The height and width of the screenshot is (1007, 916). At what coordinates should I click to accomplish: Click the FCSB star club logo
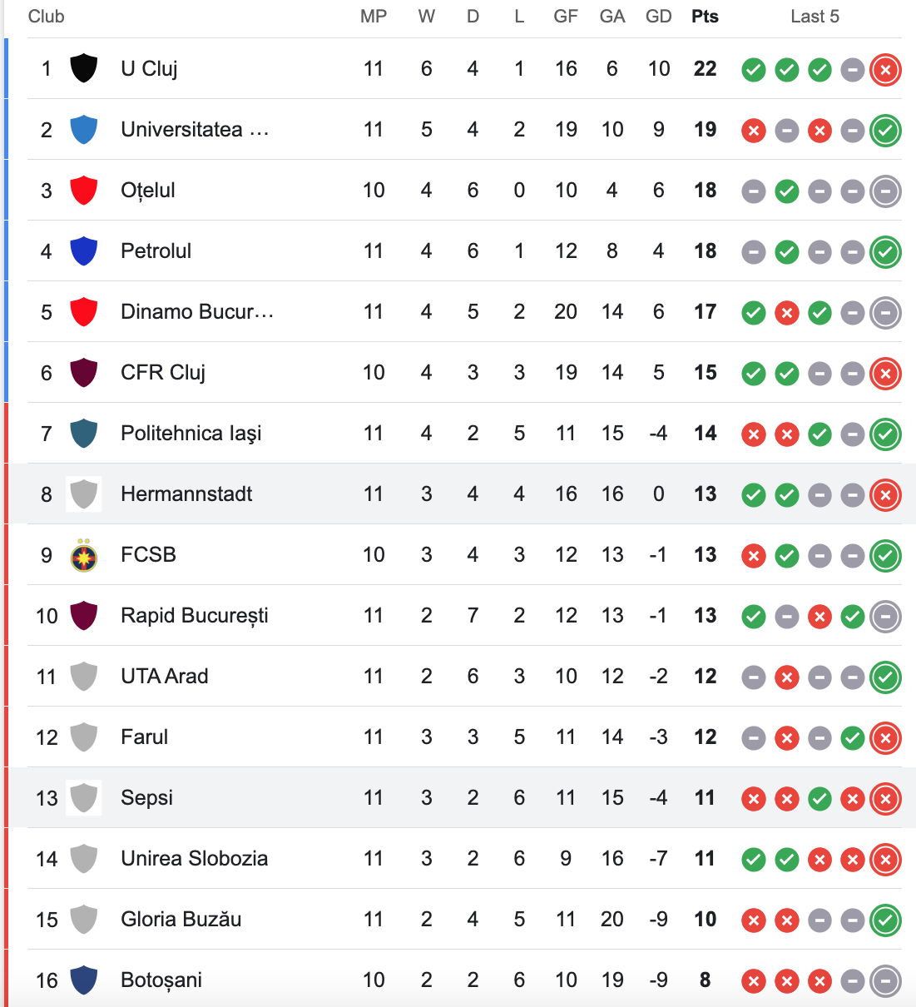tap(83, 555)
